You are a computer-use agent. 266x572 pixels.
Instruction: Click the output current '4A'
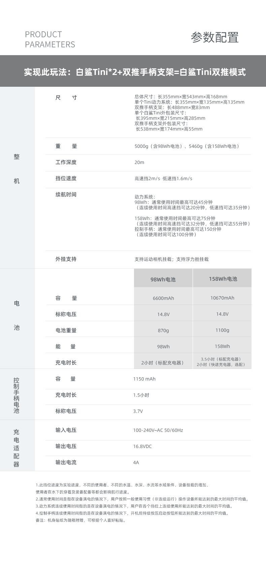(x=136, y=462)
